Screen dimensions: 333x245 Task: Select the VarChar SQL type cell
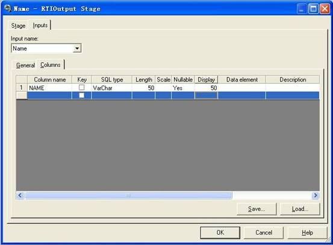(x=112, y=87)
